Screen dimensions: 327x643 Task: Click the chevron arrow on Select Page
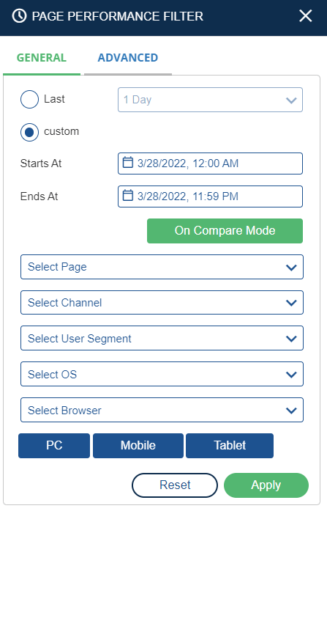[x=291, y=268]
